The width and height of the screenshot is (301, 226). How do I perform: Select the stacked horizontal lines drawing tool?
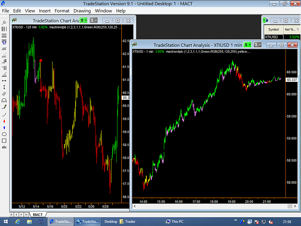[x=4, y=36]
